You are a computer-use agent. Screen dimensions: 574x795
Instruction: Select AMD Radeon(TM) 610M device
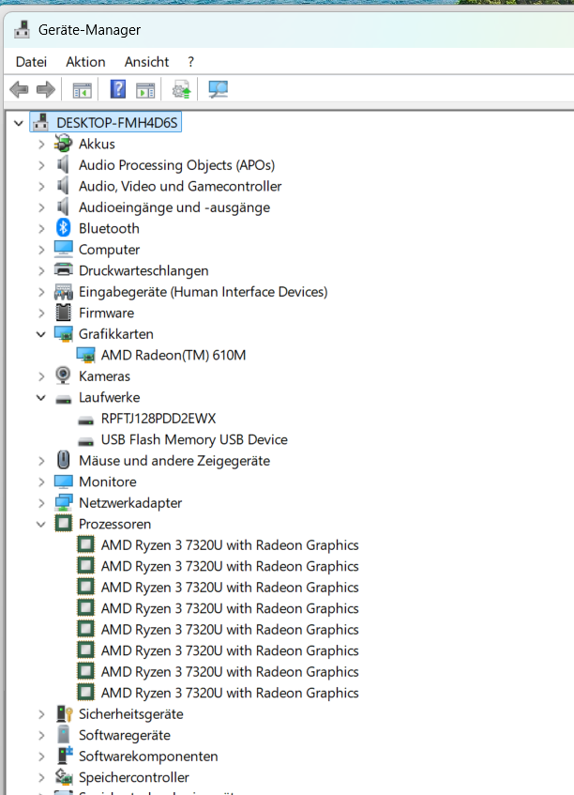click(174, 355)
